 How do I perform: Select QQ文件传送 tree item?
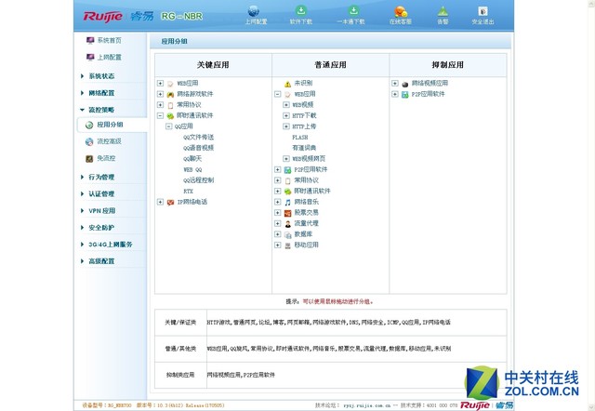pos(198,138)
